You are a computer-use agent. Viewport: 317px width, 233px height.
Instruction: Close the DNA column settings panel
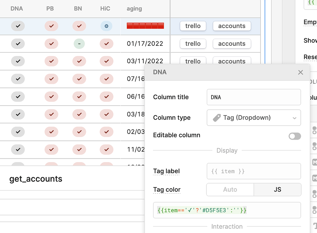(300, 72)
